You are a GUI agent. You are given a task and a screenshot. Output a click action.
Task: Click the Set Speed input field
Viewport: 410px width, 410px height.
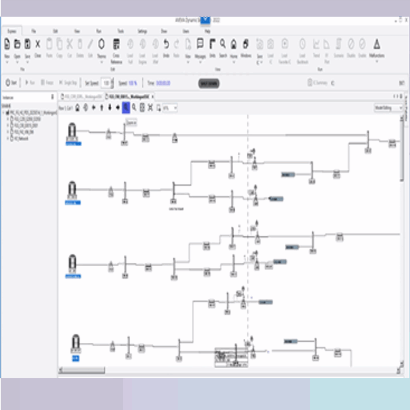pos(106,83)
